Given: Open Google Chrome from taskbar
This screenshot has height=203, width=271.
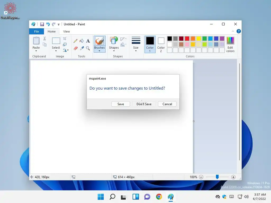Looking at the screenshot, I should [159, 197].
